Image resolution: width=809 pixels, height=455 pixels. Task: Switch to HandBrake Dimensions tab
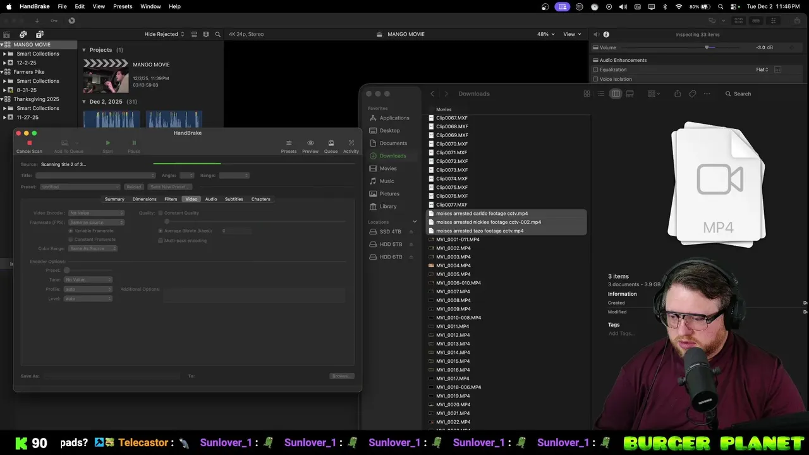click(x=144, y=199)
